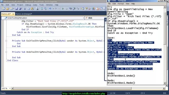Viewport: 169px width, 95px height.
Task: Click the Notepad vertical scrollbar thumb
Action: pyautogui.click(x=165, y=28)
